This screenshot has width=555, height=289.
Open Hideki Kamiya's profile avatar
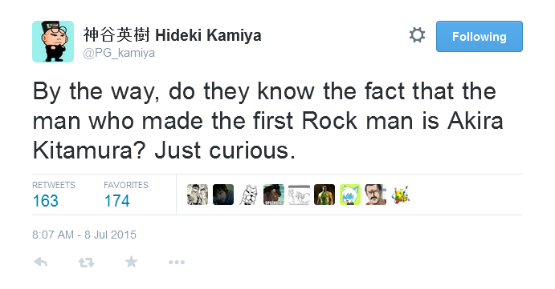[x=53, y=42]
